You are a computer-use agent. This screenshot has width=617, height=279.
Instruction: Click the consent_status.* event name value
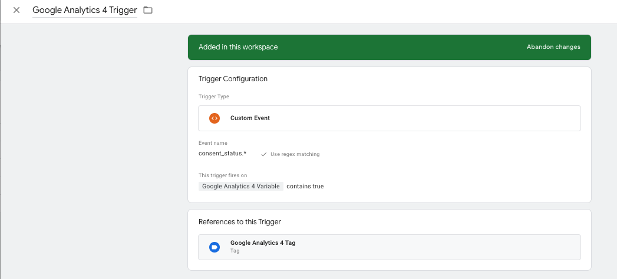(222, 153)
